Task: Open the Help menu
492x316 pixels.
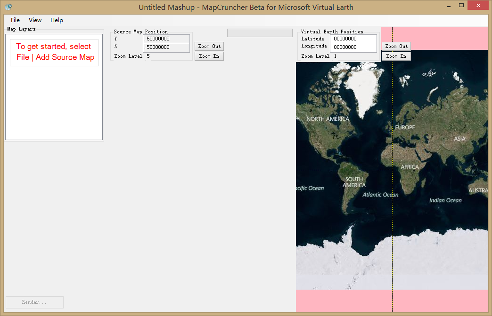Action: 57,20
